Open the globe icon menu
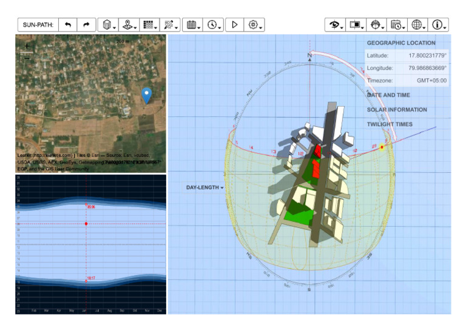The image size is (466, 329). (x=417, y=25)
